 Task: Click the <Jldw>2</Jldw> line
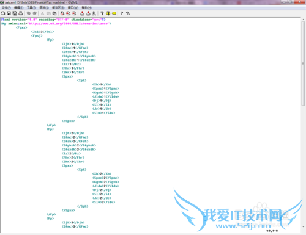105,186
